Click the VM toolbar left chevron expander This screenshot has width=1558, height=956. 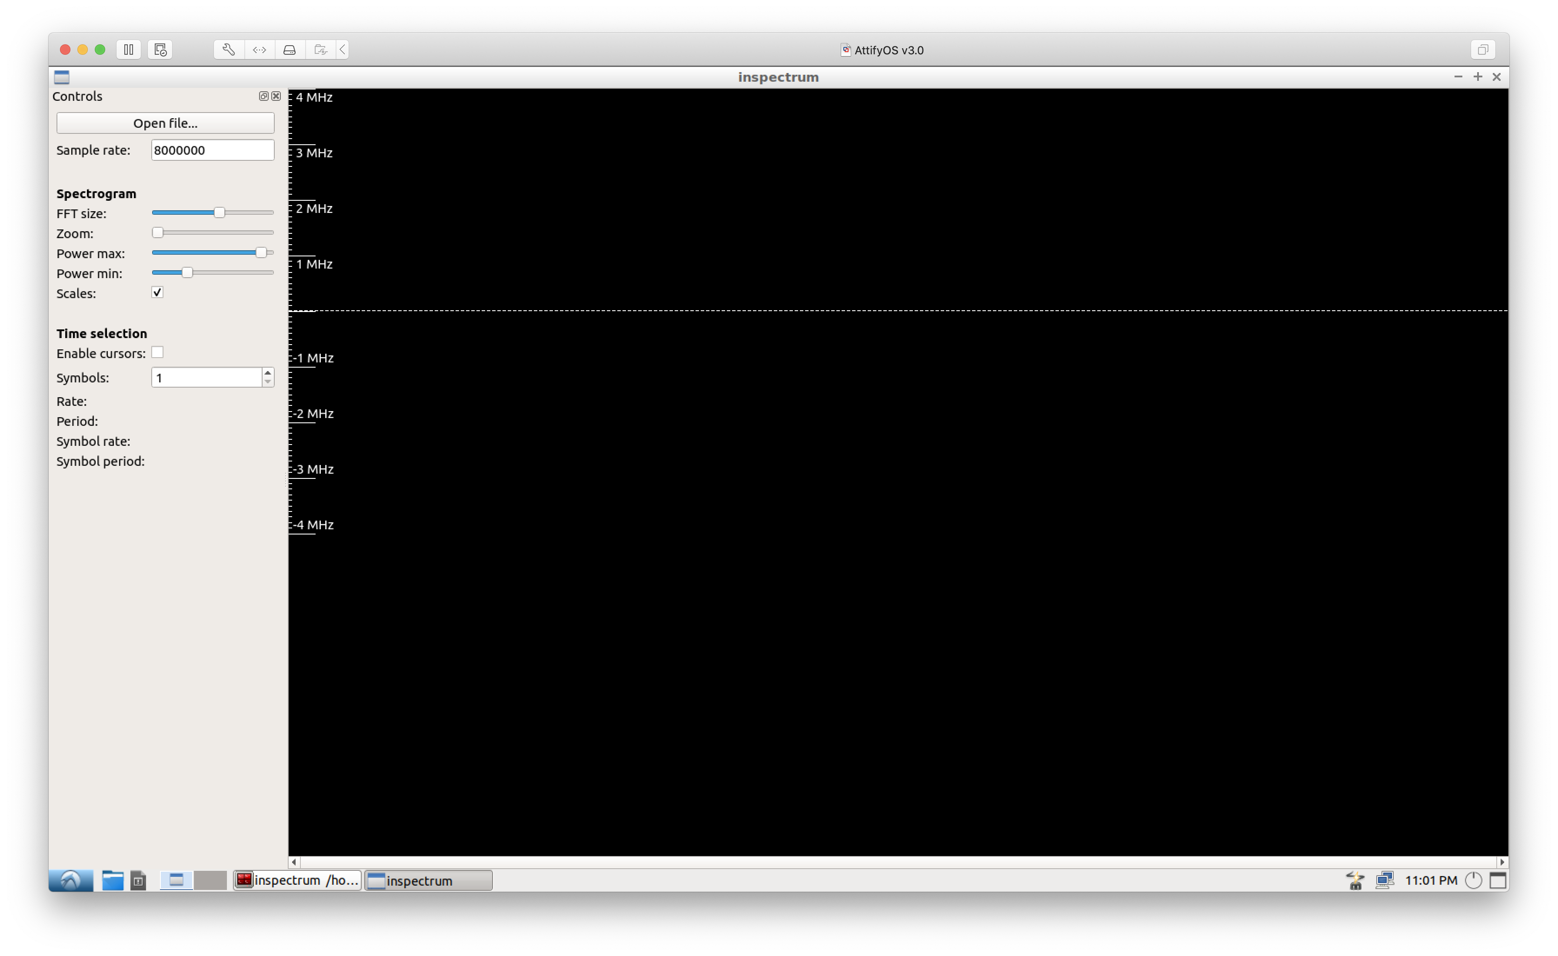(343, 49)
